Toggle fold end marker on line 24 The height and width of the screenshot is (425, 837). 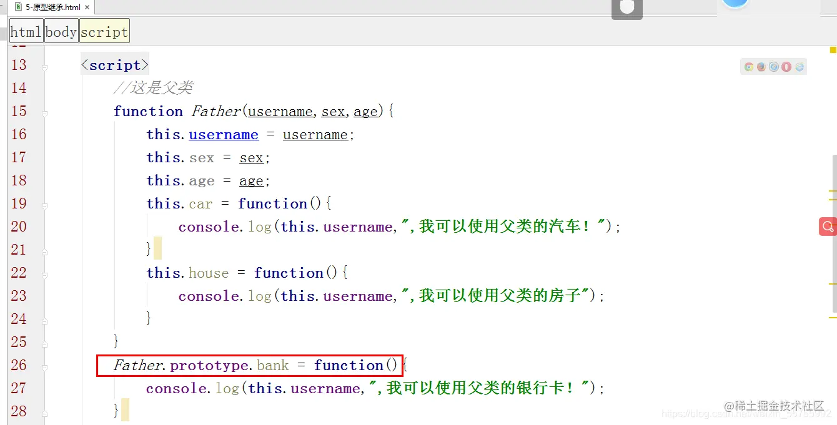[44, 320]
